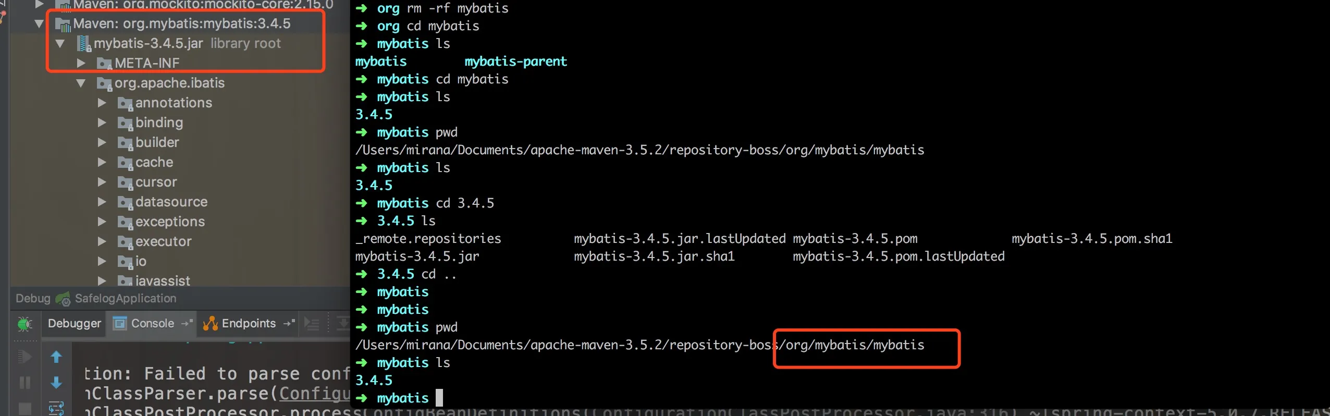
Task: Switch to the Console tab
Action: pyautogui.click(x=152, y=324)
